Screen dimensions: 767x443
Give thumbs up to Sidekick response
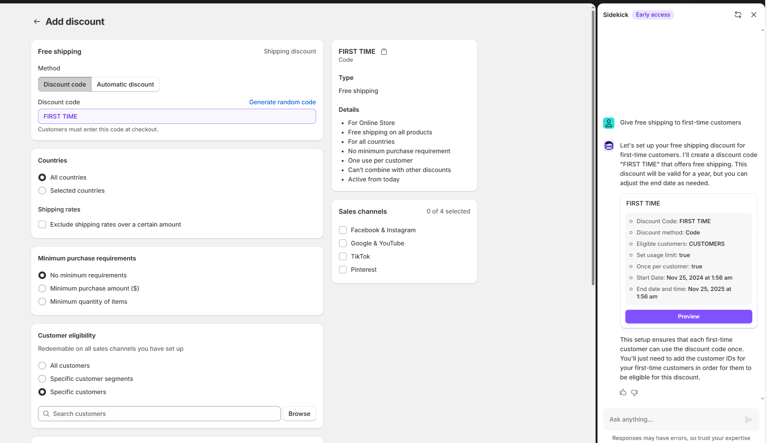[623, 392]
